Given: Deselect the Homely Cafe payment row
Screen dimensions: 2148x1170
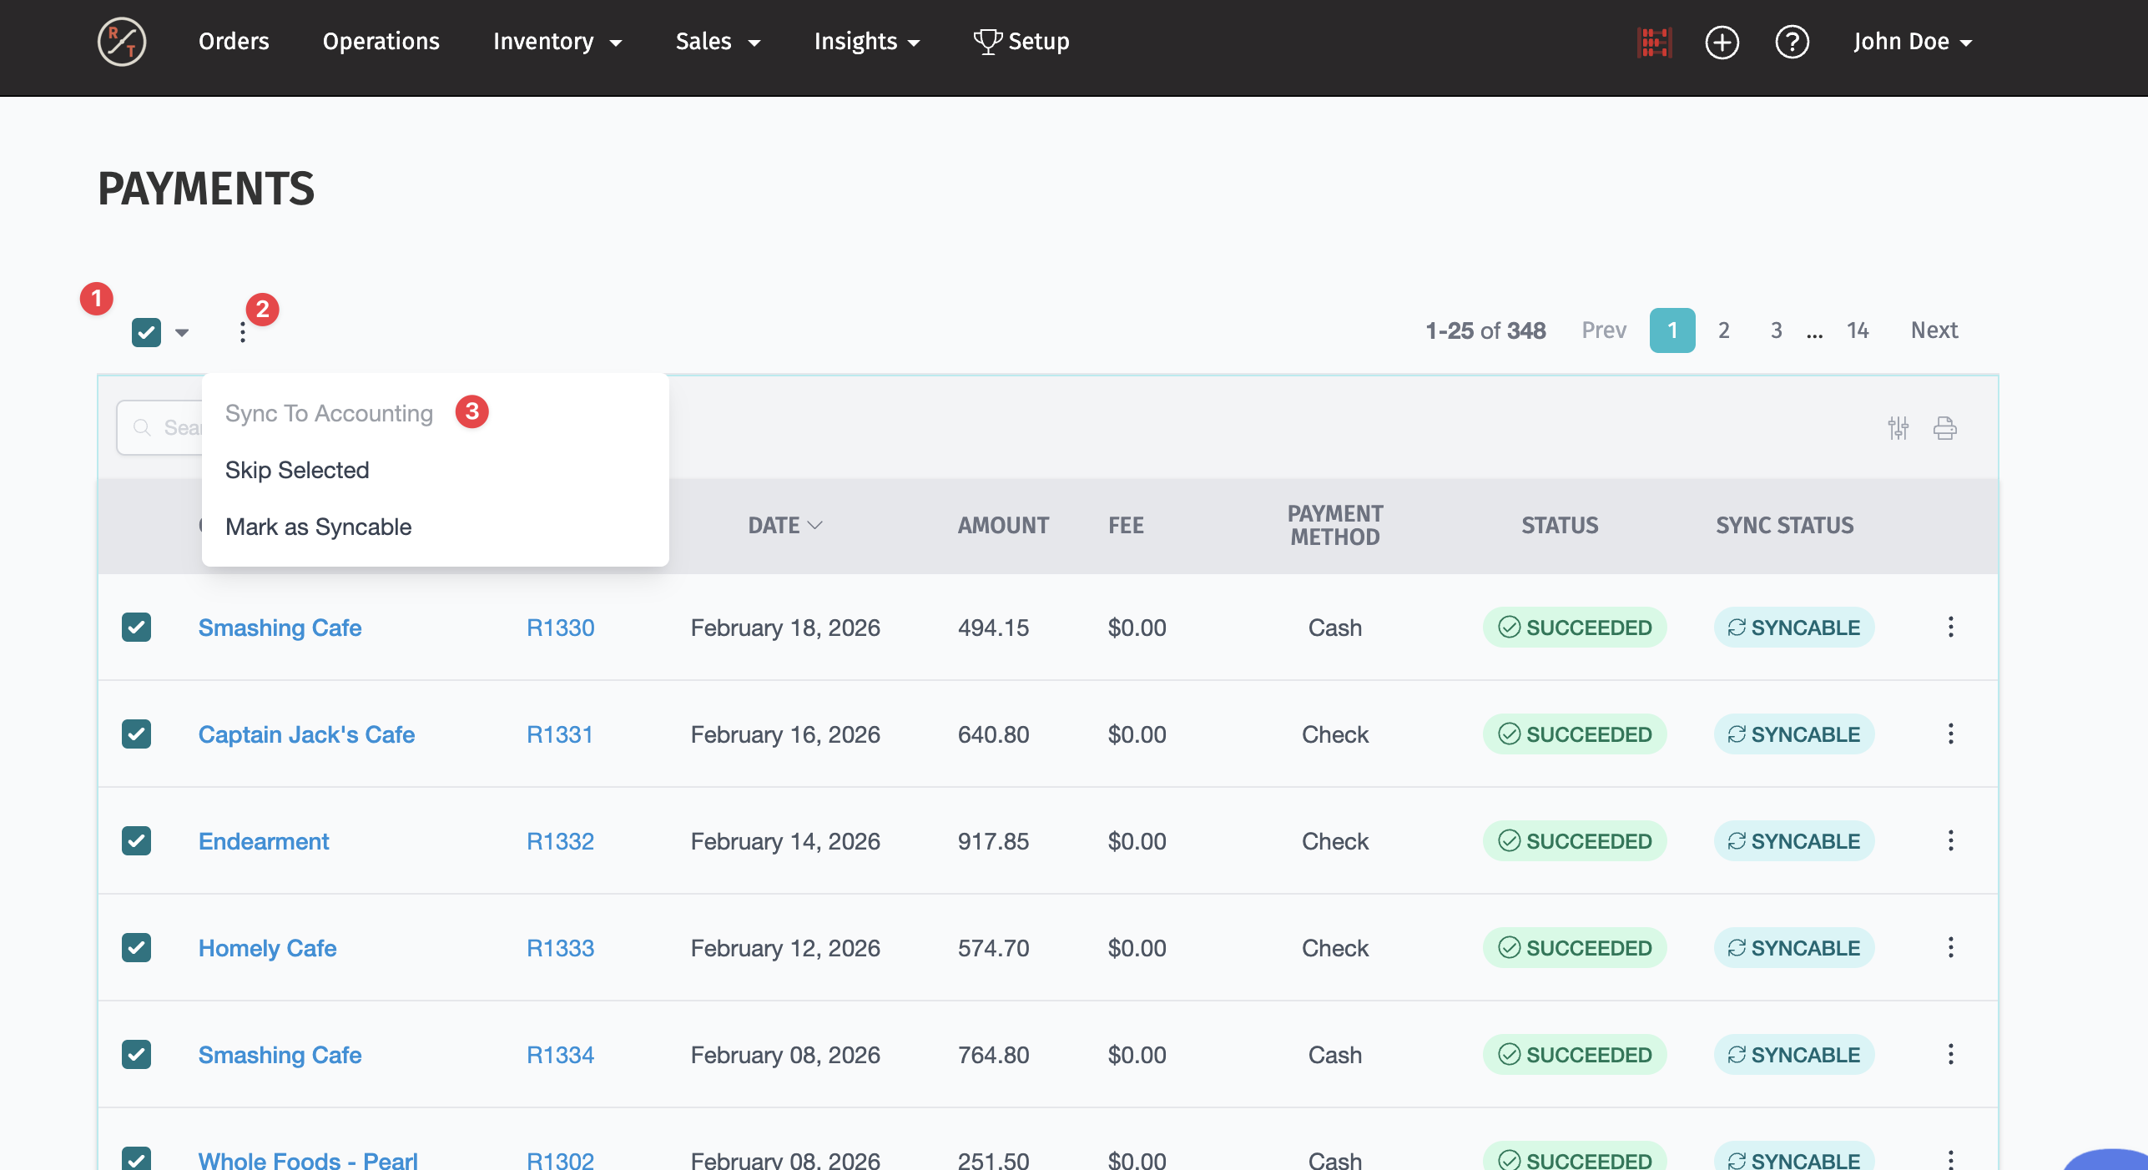Looking at the screenshot, I should (136, 947).
